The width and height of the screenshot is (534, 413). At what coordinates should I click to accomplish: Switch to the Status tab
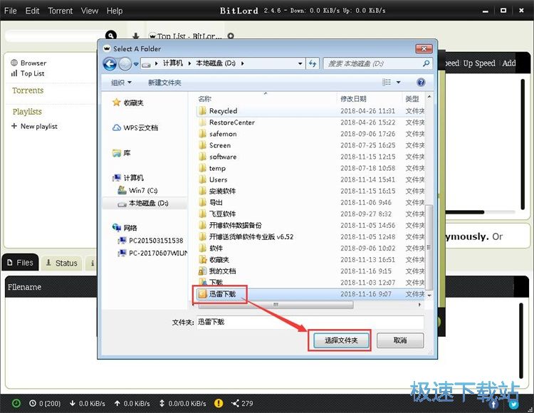(62, 263)
